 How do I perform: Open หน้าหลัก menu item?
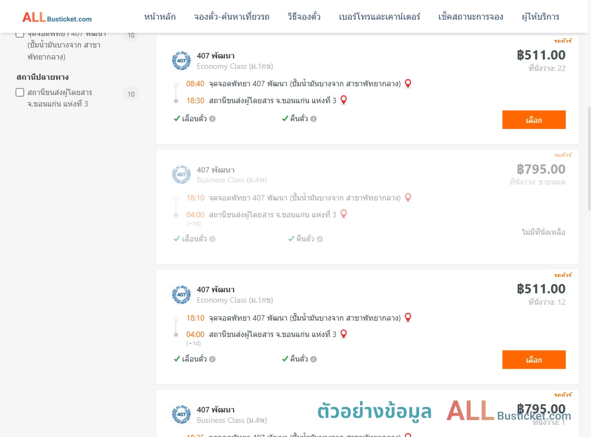(160, 16)
